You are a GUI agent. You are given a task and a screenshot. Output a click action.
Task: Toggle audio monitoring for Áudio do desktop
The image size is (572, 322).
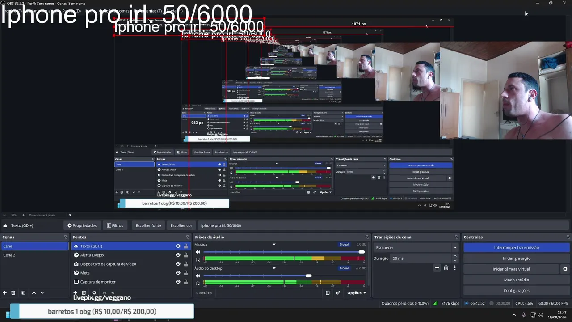198,283
